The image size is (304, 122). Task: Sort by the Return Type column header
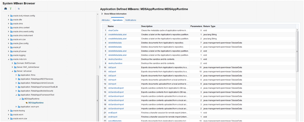click(x=249, y=26)
